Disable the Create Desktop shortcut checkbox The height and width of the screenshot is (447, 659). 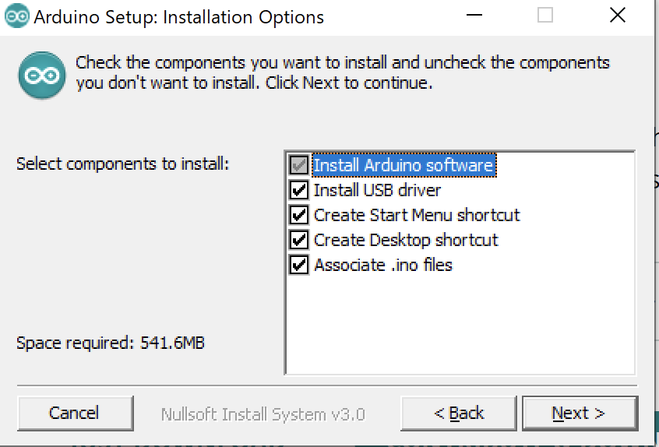click(x=298, y=240)
